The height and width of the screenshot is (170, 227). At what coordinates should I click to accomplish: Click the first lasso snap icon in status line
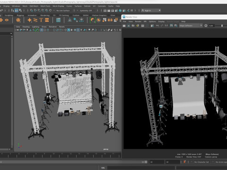tap(32, 10)
